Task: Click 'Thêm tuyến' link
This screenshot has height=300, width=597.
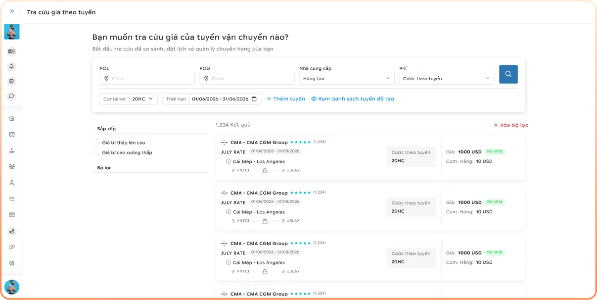Action: click(x=286, y=99)
